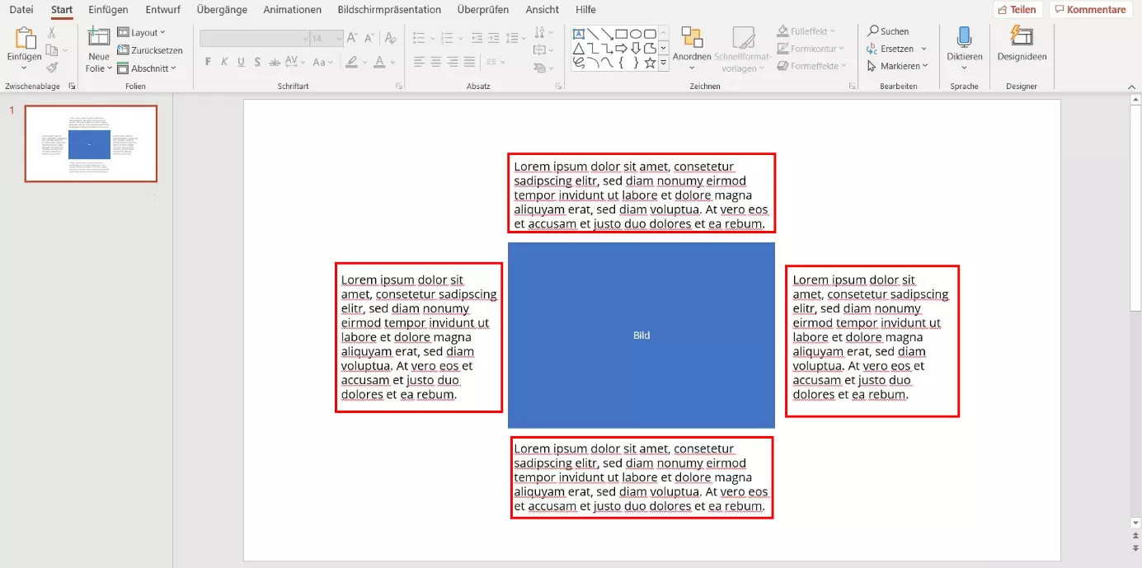The width and height of the screenshot is (1142, 568).
Task: Click the increase indent icon
Action: 495,38
